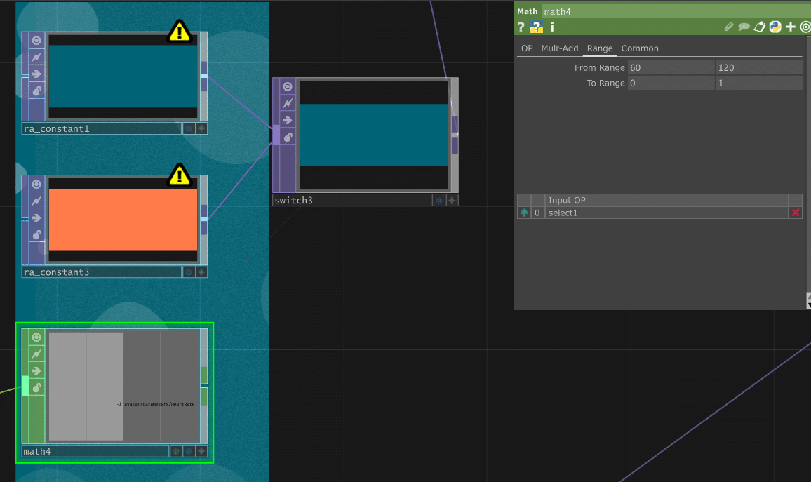Click the up-arrow icon in select1 row
The height and width of the screenshot is (482, 811).
[x=525, y=213]
